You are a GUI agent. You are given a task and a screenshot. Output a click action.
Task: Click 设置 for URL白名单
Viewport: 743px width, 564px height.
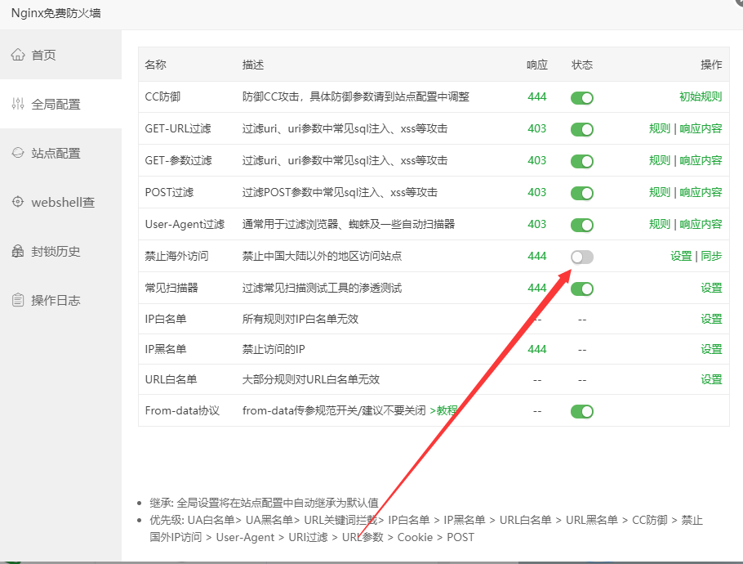(711, 379)
